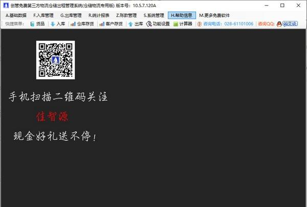Click the 仓库存货 toolbar label

pos(85,24)
